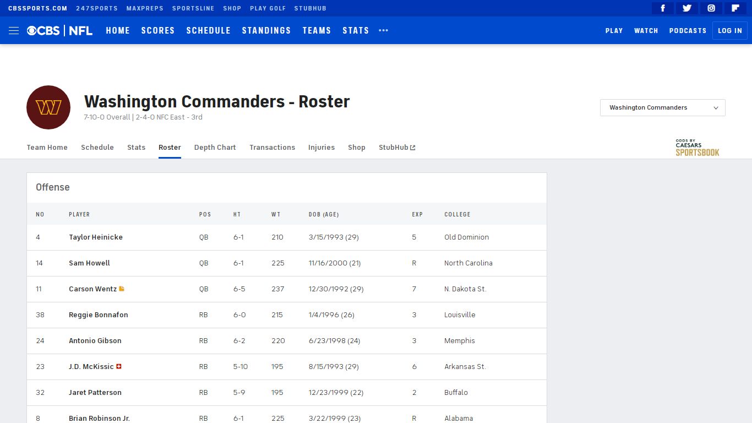Open the CBS Sports Flipboard icon

point(735,8)
